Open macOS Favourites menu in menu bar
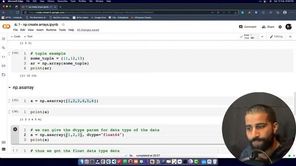 [x=62, y=1]
